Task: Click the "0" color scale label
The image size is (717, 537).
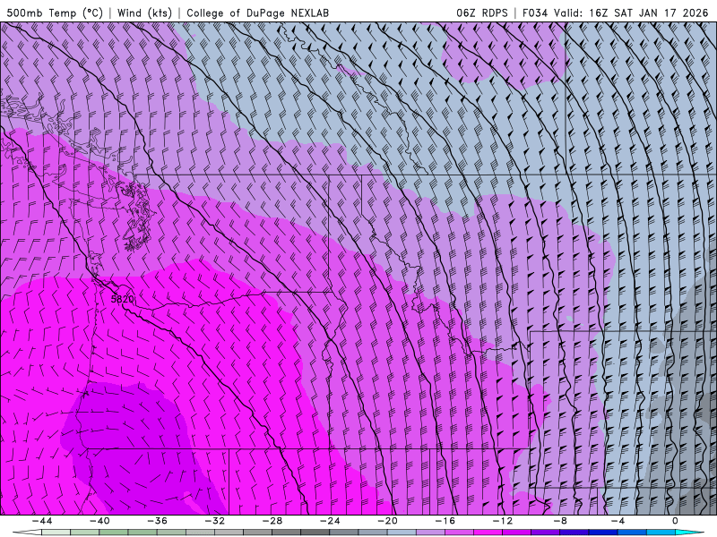Action: [675, 521]
